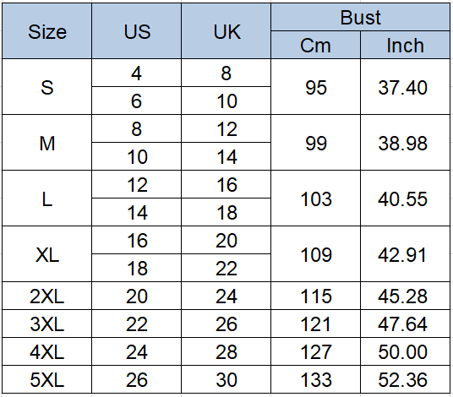Select bust value 95 cm
Viewport: 453px width, 397px height.
315,87
